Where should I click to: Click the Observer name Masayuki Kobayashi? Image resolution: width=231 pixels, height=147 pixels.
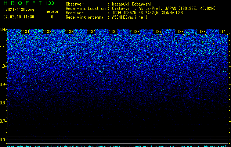[x=132, y=4]
